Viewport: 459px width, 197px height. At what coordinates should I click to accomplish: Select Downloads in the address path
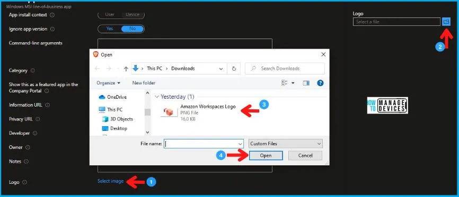183,69
